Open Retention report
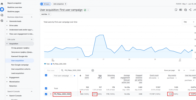This screenshot has width=196, height=100. 13,86
